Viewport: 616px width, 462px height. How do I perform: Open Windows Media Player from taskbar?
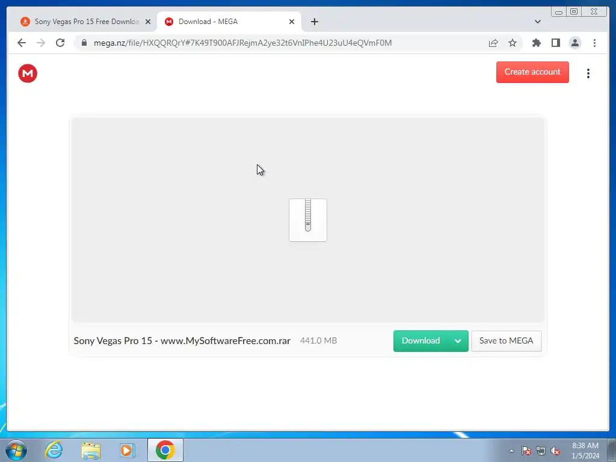(128, 450)
